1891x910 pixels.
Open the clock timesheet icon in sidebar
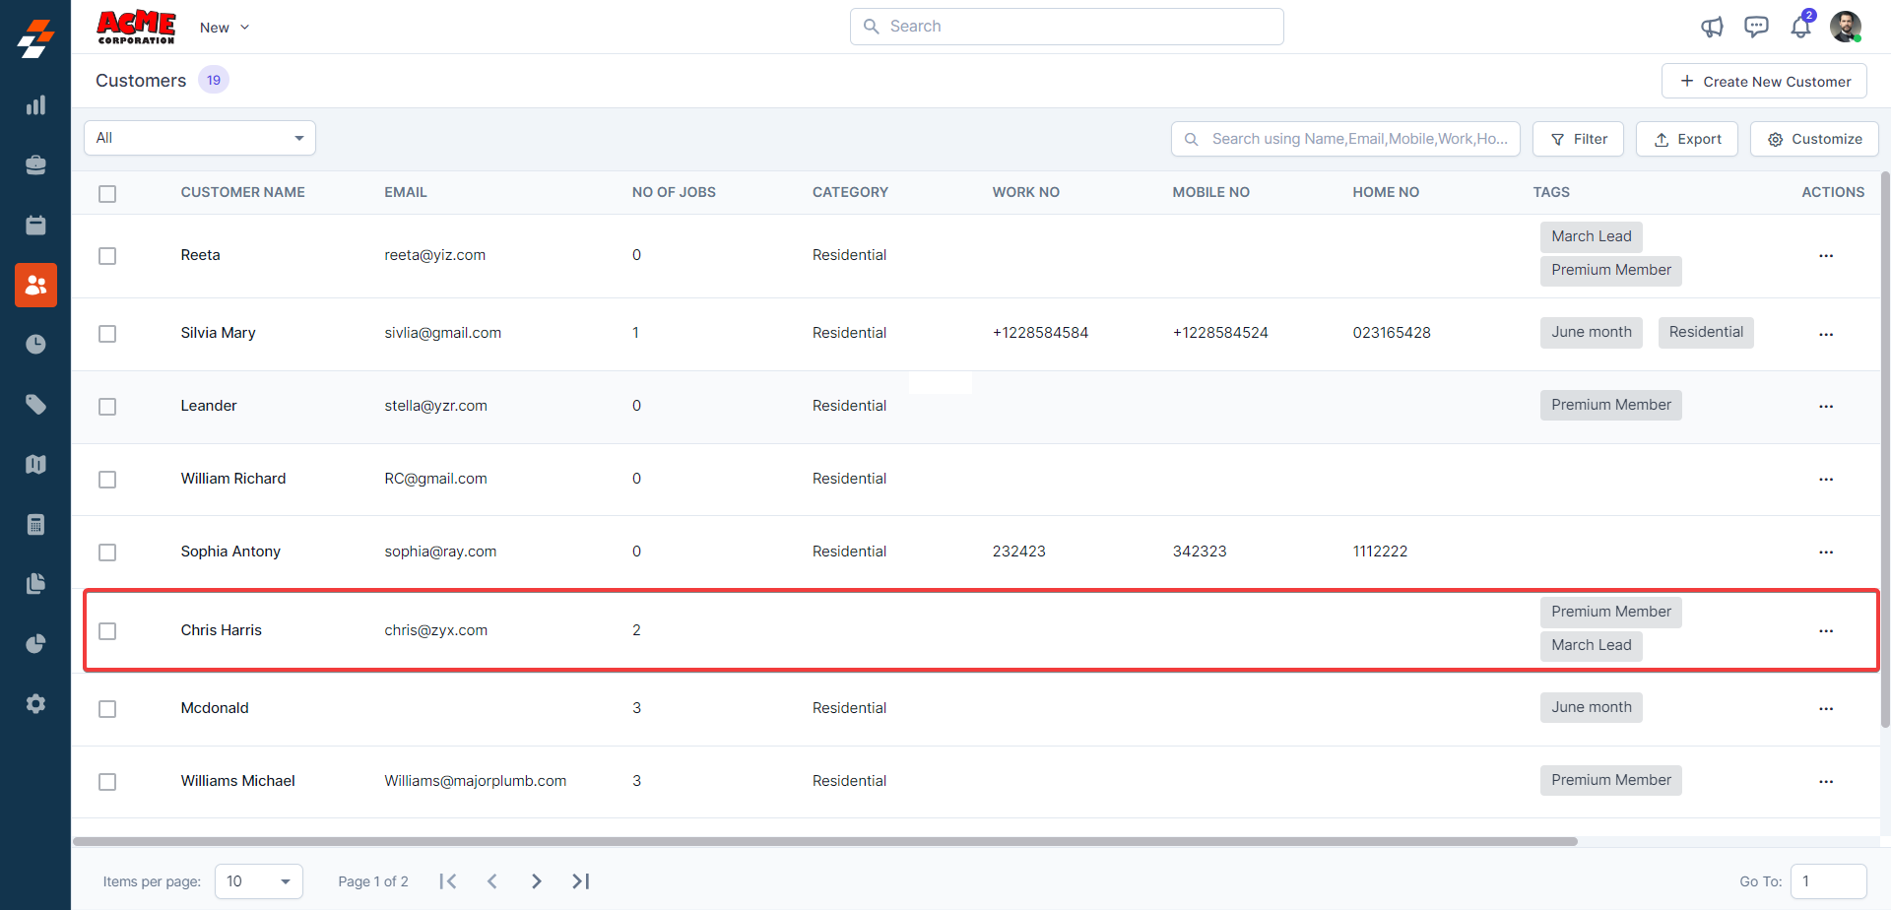click(x=35, y=345)
